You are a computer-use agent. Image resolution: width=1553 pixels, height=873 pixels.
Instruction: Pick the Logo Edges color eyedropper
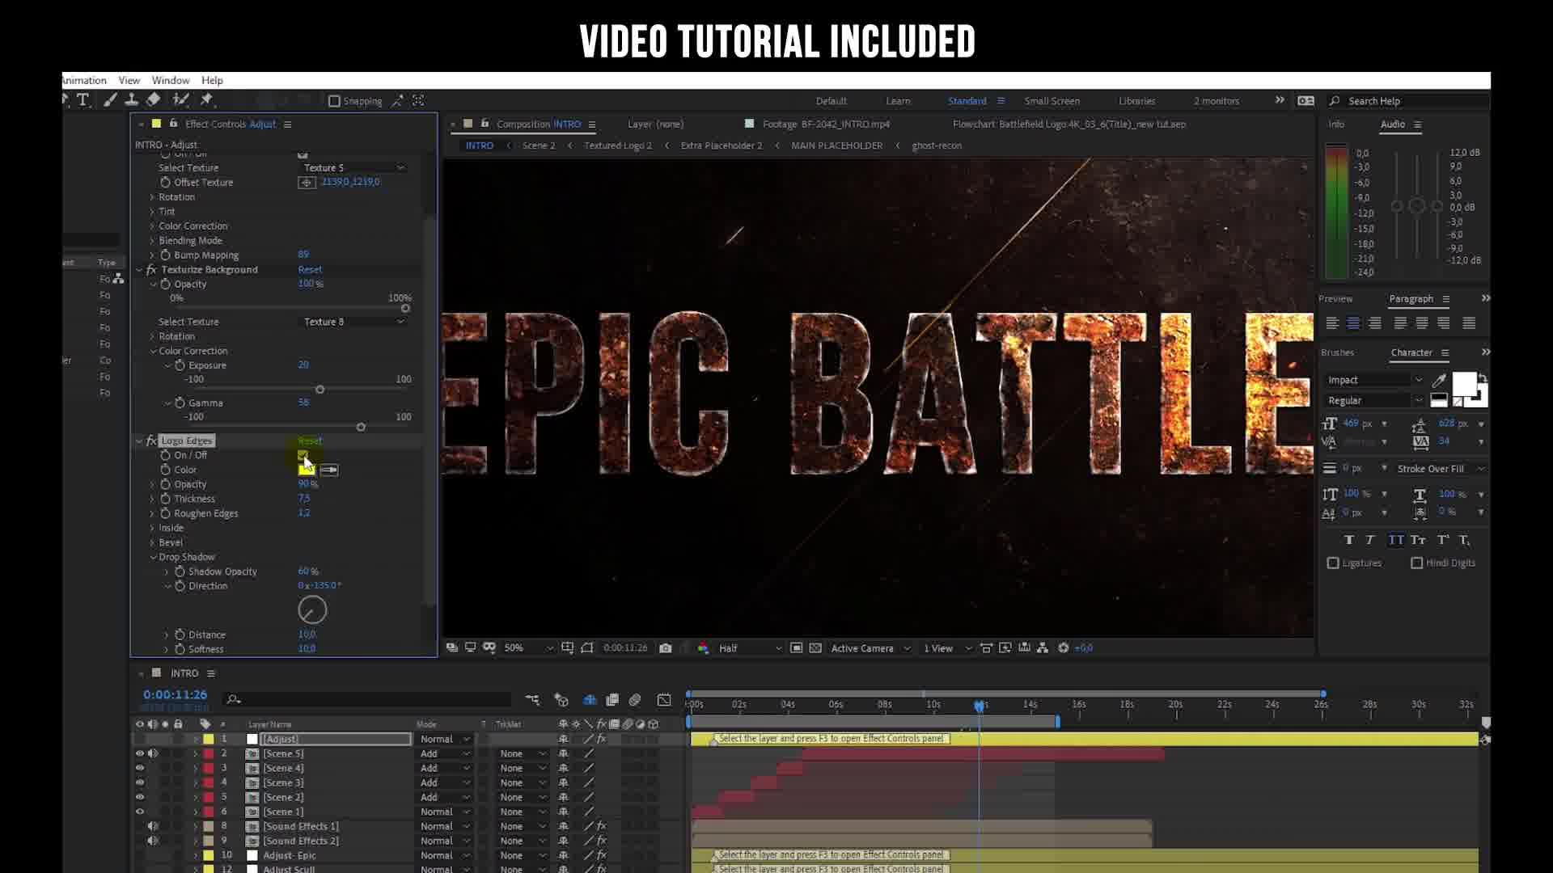[329, 470]
